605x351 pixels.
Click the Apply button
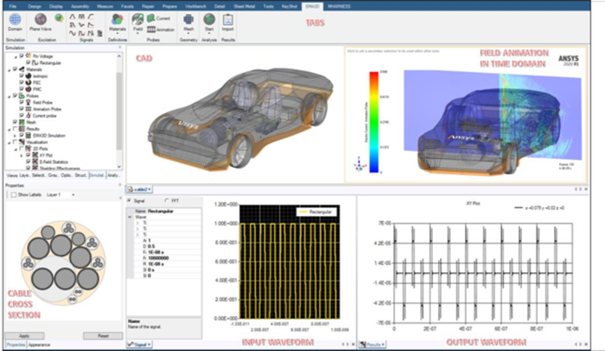pyautogui.click(x=24, y=336)
